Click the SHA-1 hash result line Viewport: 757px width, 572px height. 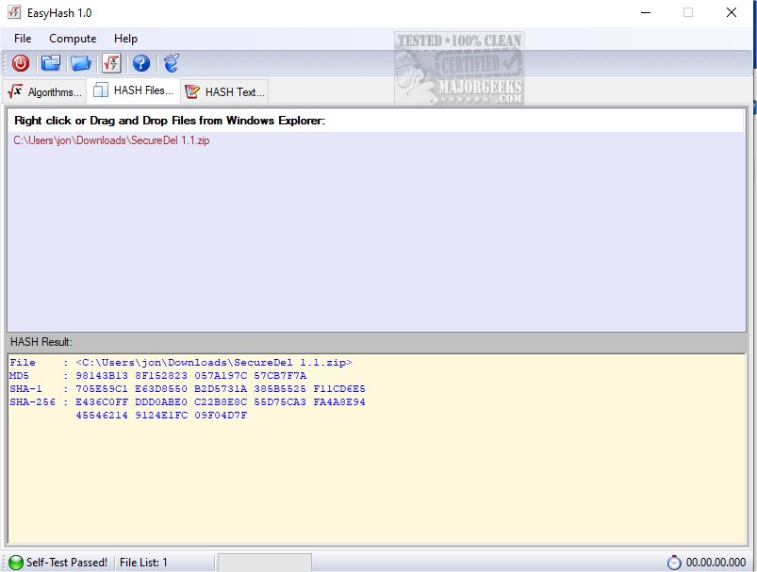tap(188, 388)
